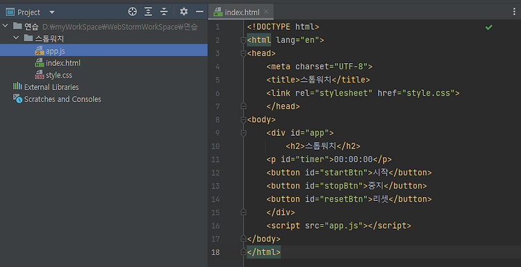The height and width of the screenshot is (267, 521).
Task: Hide the Project tool window
Action: (199, 12)
